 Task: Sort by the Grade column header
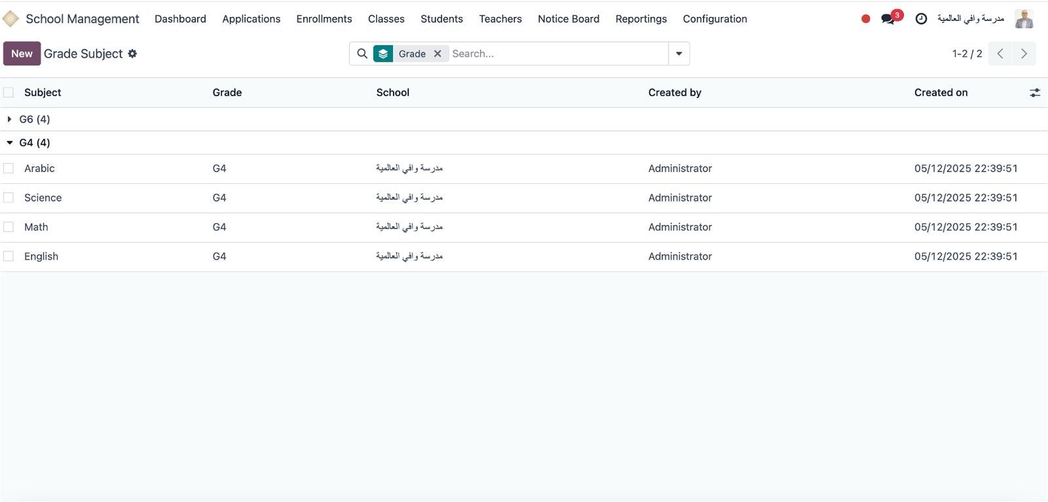click(x=227, y=93)
